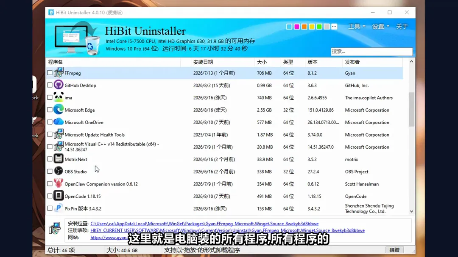Select the MotrixNext checkbox
The height and width of the screenshot is (257, 458).
click(x=50, y=159)
